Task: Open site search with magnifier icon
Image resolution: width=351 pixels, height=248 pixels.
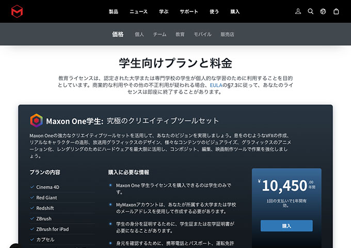Action: coord(311,11)
